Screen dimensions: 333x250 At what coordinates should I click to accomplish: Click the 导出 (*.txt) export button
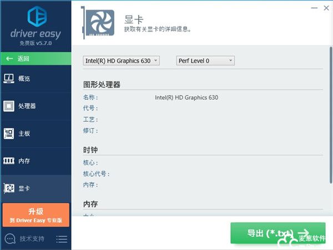pos(278,233)
